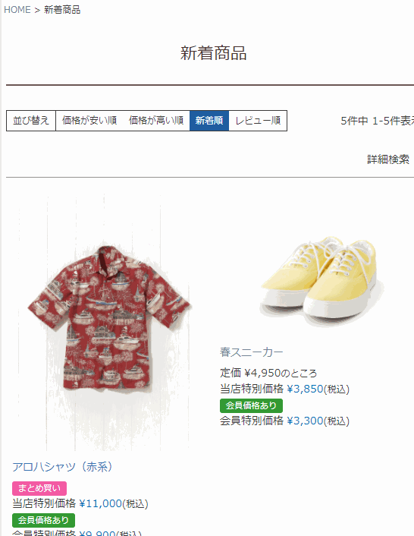Click the ¥3,850 special price
The width and height of the screenshot is (414, 536).
(305, 389)
